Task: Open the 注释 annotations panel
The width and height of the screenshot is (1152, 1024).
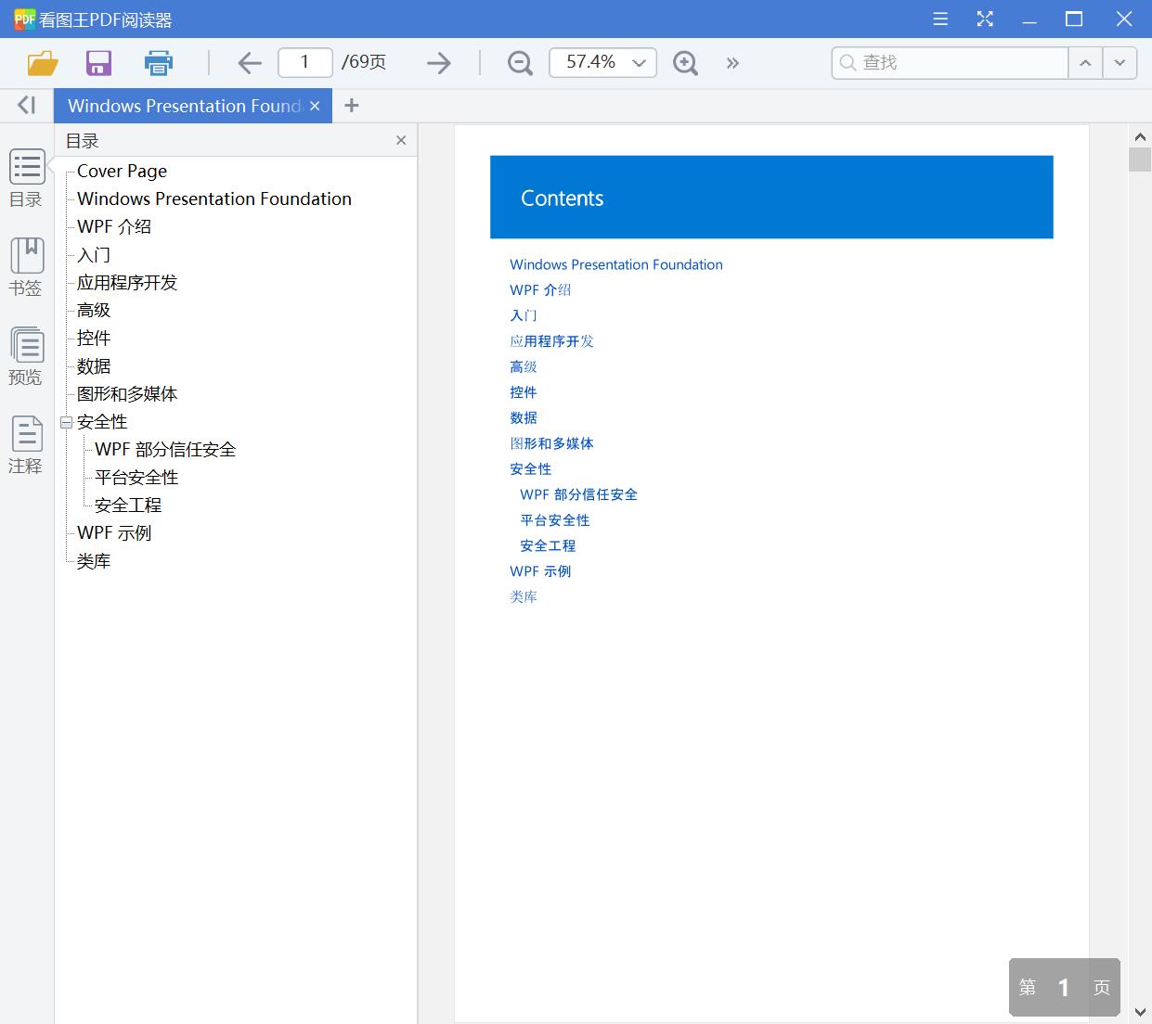Action: click(x=27, y=445)
